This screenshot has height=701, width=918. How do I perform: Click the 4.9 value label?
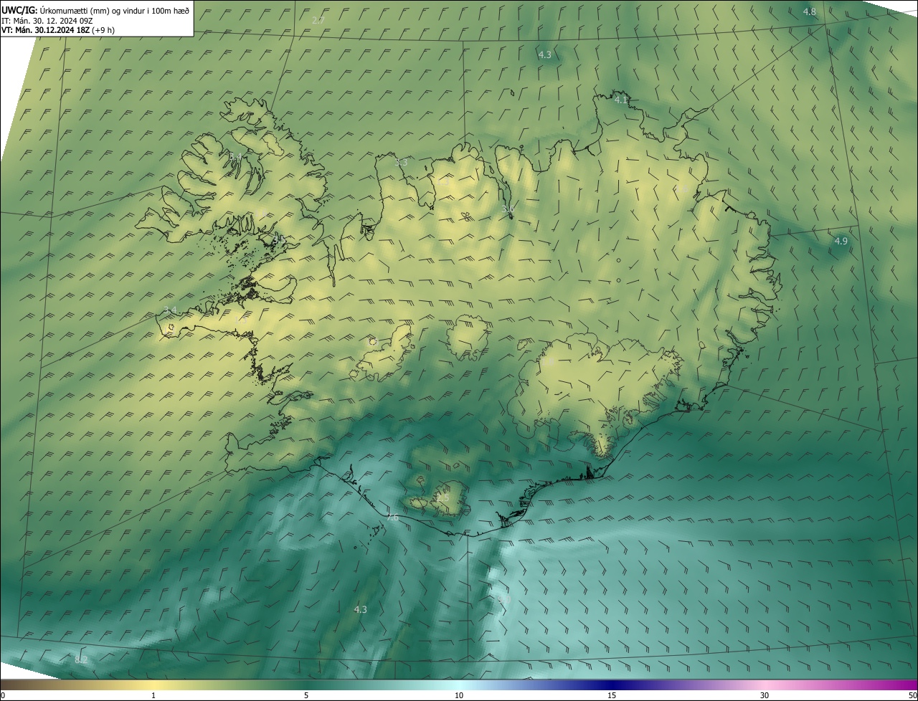click(x=841, y=242)
